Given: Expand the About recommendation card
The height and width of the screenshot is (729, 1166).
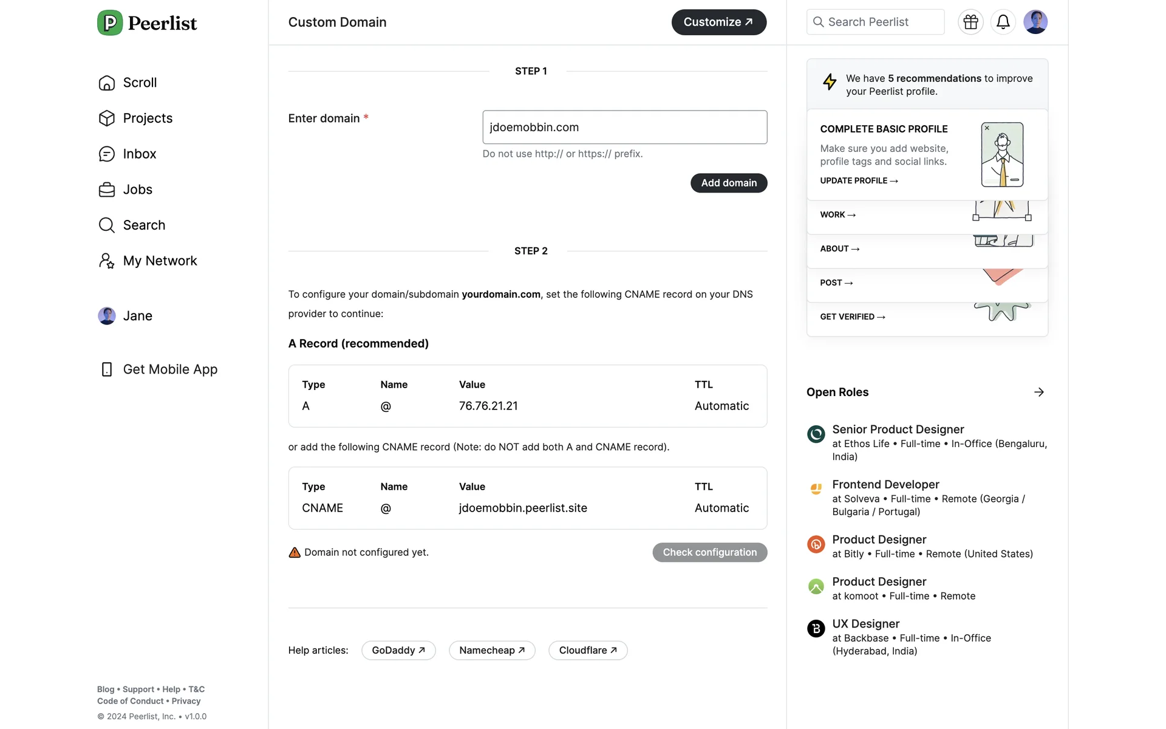Looking at the screenshot, I should click(x=839, y=249).
